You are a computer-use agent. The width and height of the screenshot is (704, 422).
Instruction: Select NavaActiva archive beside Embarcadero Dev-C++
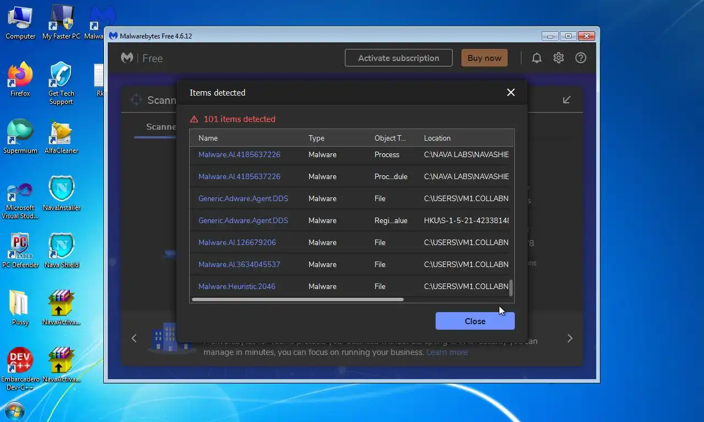[x=61, y=365]
